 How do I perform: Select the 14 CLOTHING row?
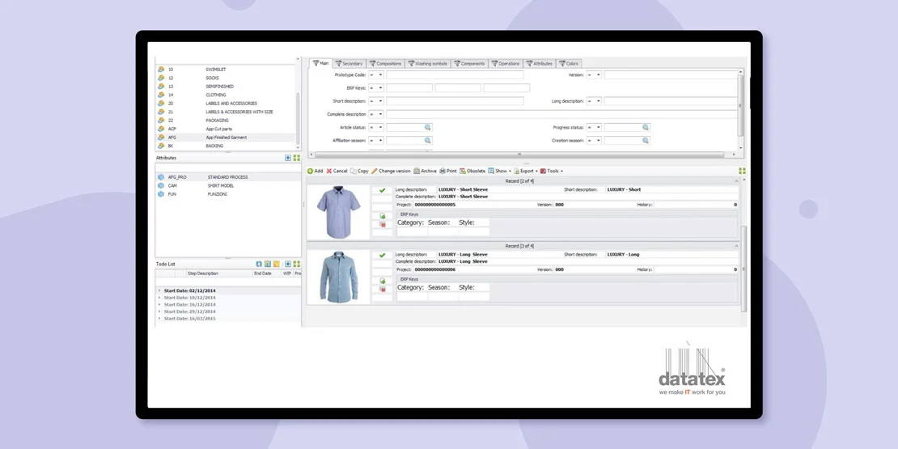pyautogui.click(x=226, y=95)
